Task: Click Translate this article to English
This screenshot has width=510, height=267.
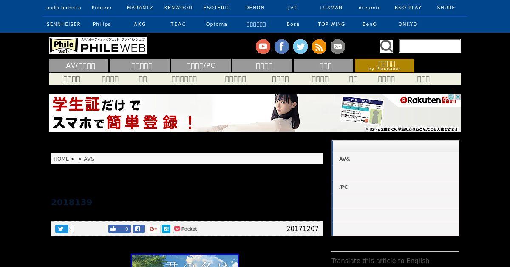Action: coord(380,261)
